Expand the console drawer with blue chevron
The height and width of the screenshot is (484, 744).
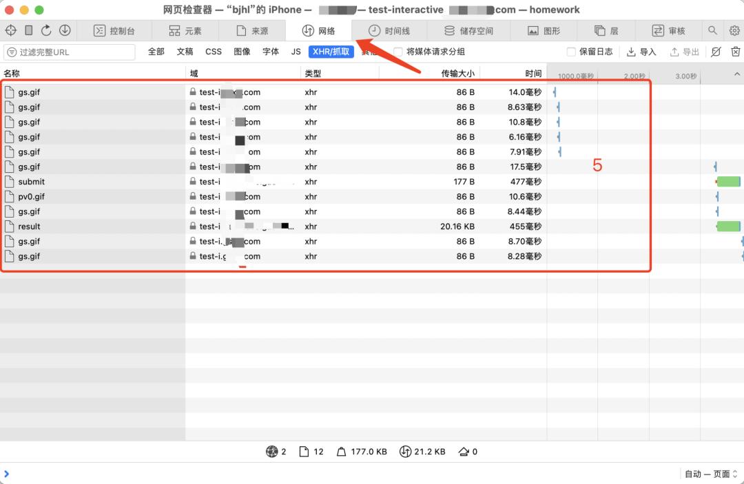7,474
